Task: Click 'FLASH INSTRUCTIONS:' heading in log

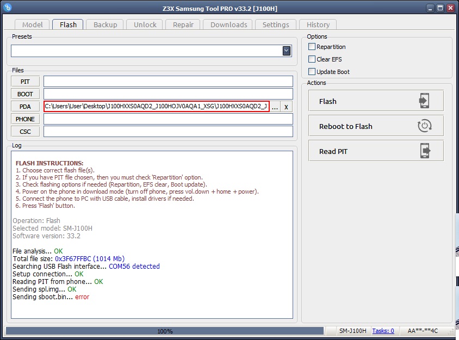Action: [49, 163]
